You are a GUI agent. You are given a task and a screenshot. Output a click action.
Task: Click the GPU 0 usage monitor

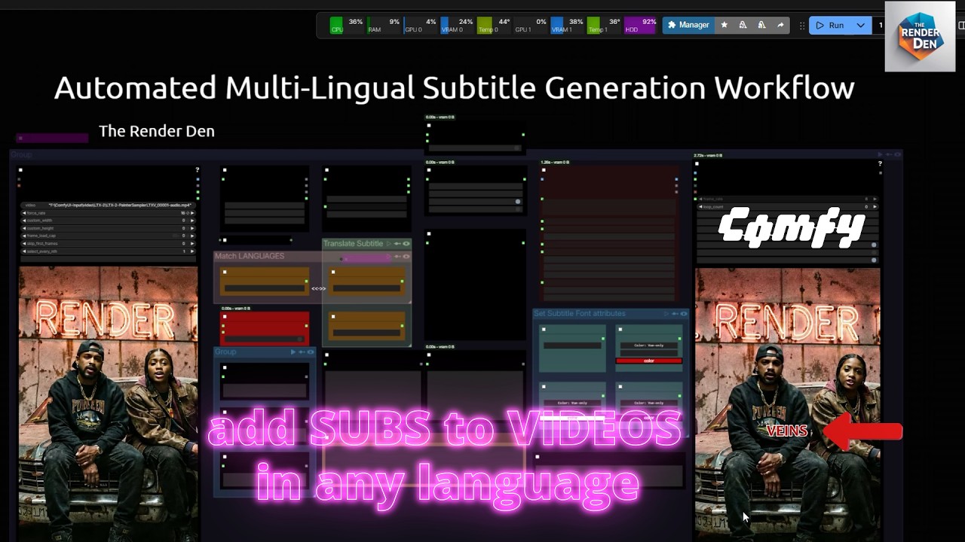click(420, 26)
